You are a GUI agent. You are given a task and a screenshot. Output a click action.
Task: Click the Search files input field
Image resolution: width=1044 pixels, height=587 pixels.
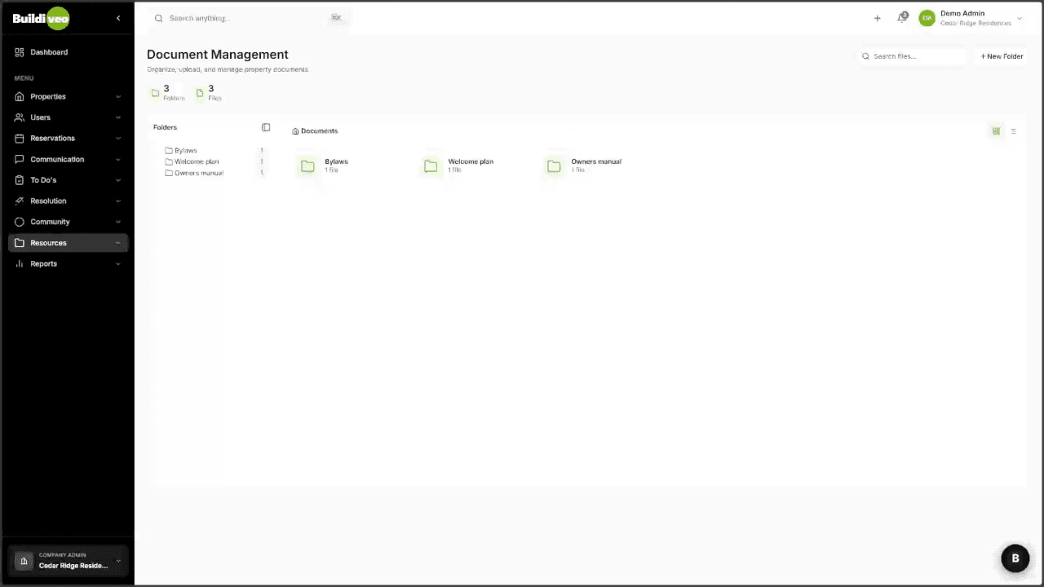click(x=915, y=56)
